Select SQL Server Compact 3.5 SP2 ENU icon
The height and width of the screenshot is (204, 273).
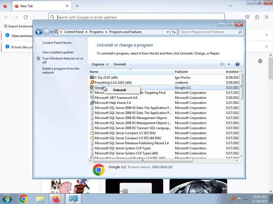click(x=92, y=133)
